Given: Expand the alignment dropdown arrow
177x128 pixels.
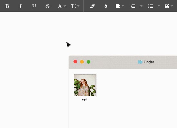Looking at the screenshot, I should click(123, 6).
